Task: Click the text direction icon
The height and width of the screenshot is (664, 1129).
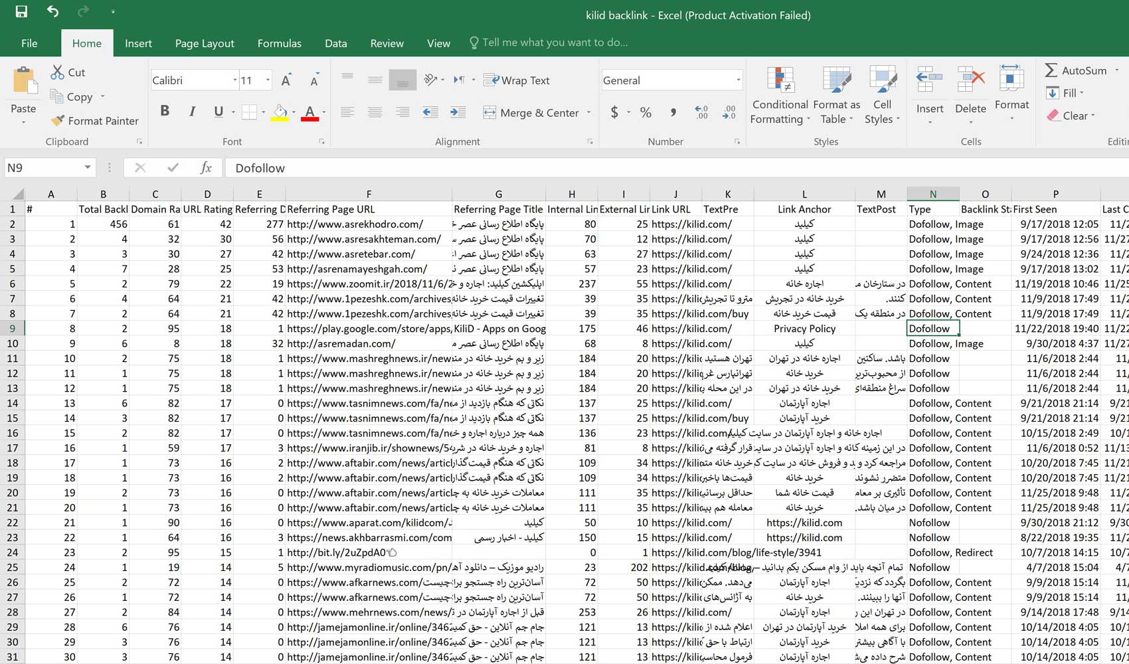Action: 460,80
